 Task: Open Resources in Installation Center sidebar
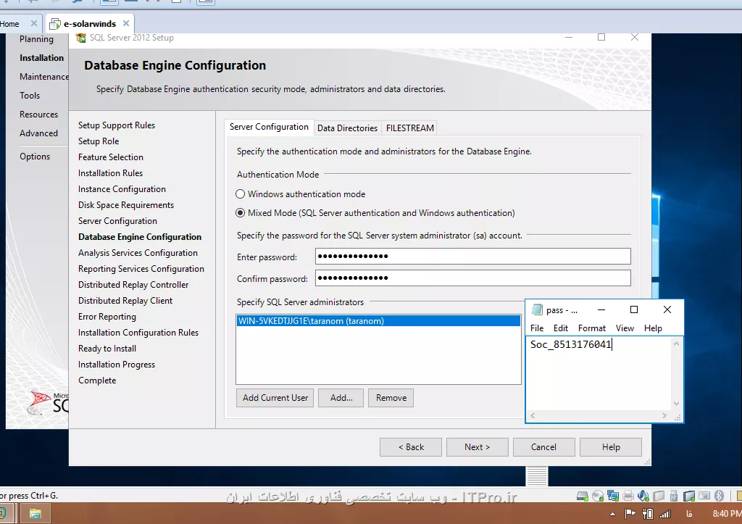(39, 115)
